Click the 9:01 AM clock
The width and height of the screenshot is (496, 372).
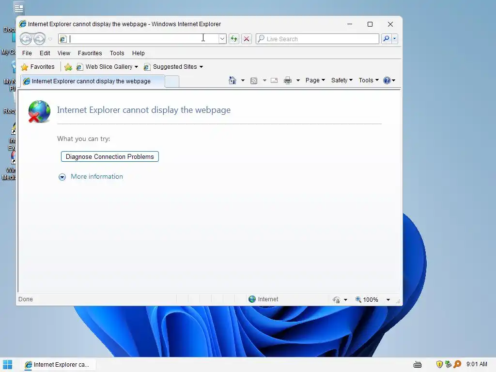477,364
